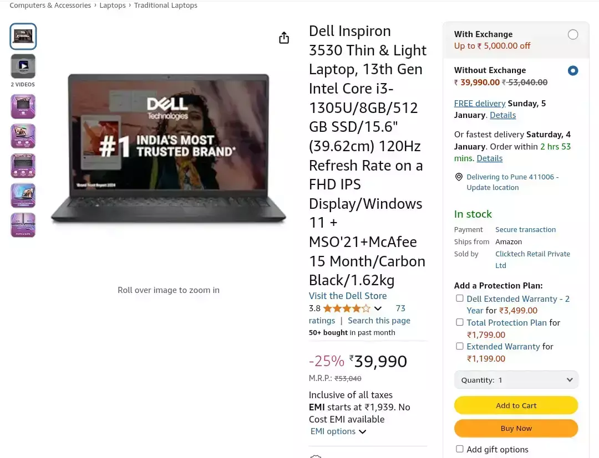Screen dimensions: 599x458
Task: Open Computers & Accessories breadcrumb
Action: pyautogui.click(x=50, y=6)
